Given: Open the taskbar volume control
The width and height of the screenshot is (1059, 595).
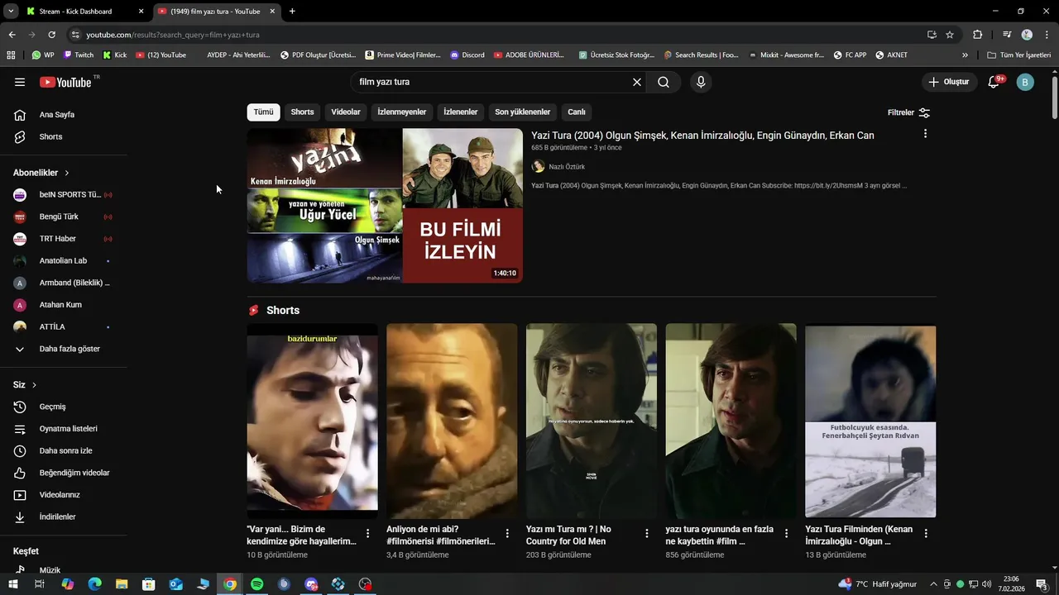Looking at the screenshot, I should [986, 584].
